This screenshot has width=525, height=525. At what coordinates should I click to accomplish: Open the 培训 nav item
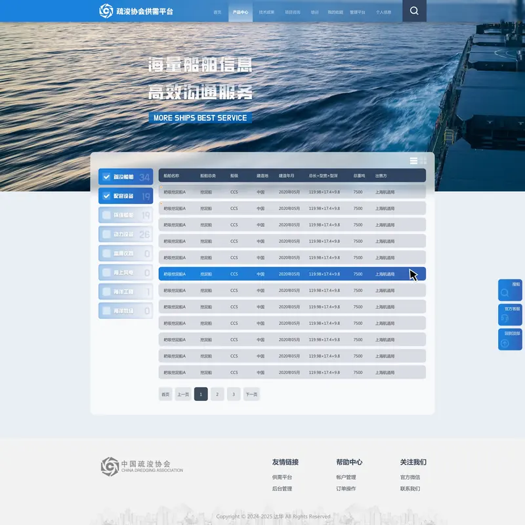coord(314,12)
